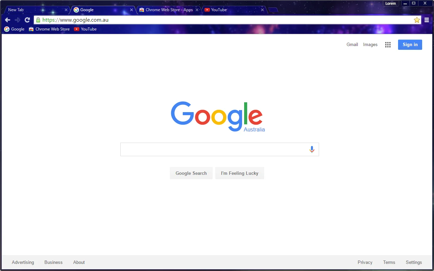
Task: Open the Chrome Web Store bookmark
Action: pyautogui.click(x=49, y=29)
